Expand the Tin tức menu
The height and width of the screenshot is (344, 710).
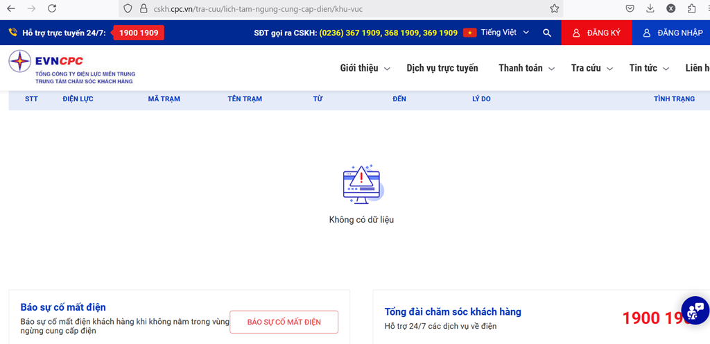(649, 69)
